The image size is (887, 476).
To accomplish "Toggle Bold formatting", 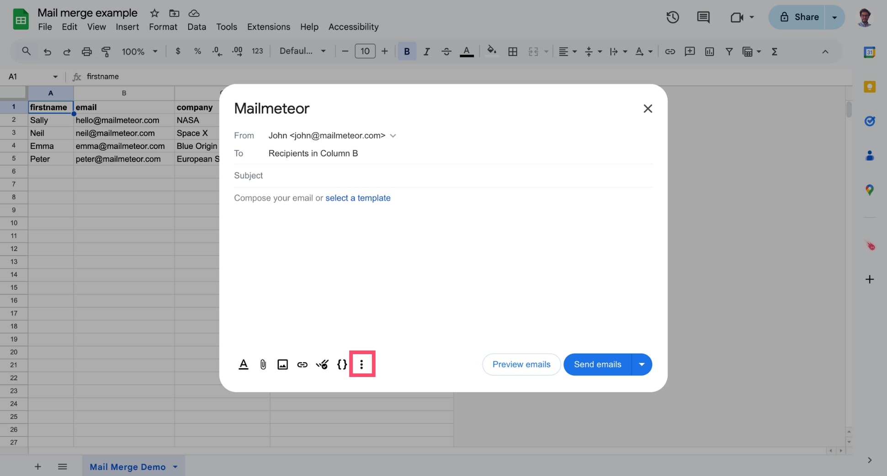I will (406, 52).
